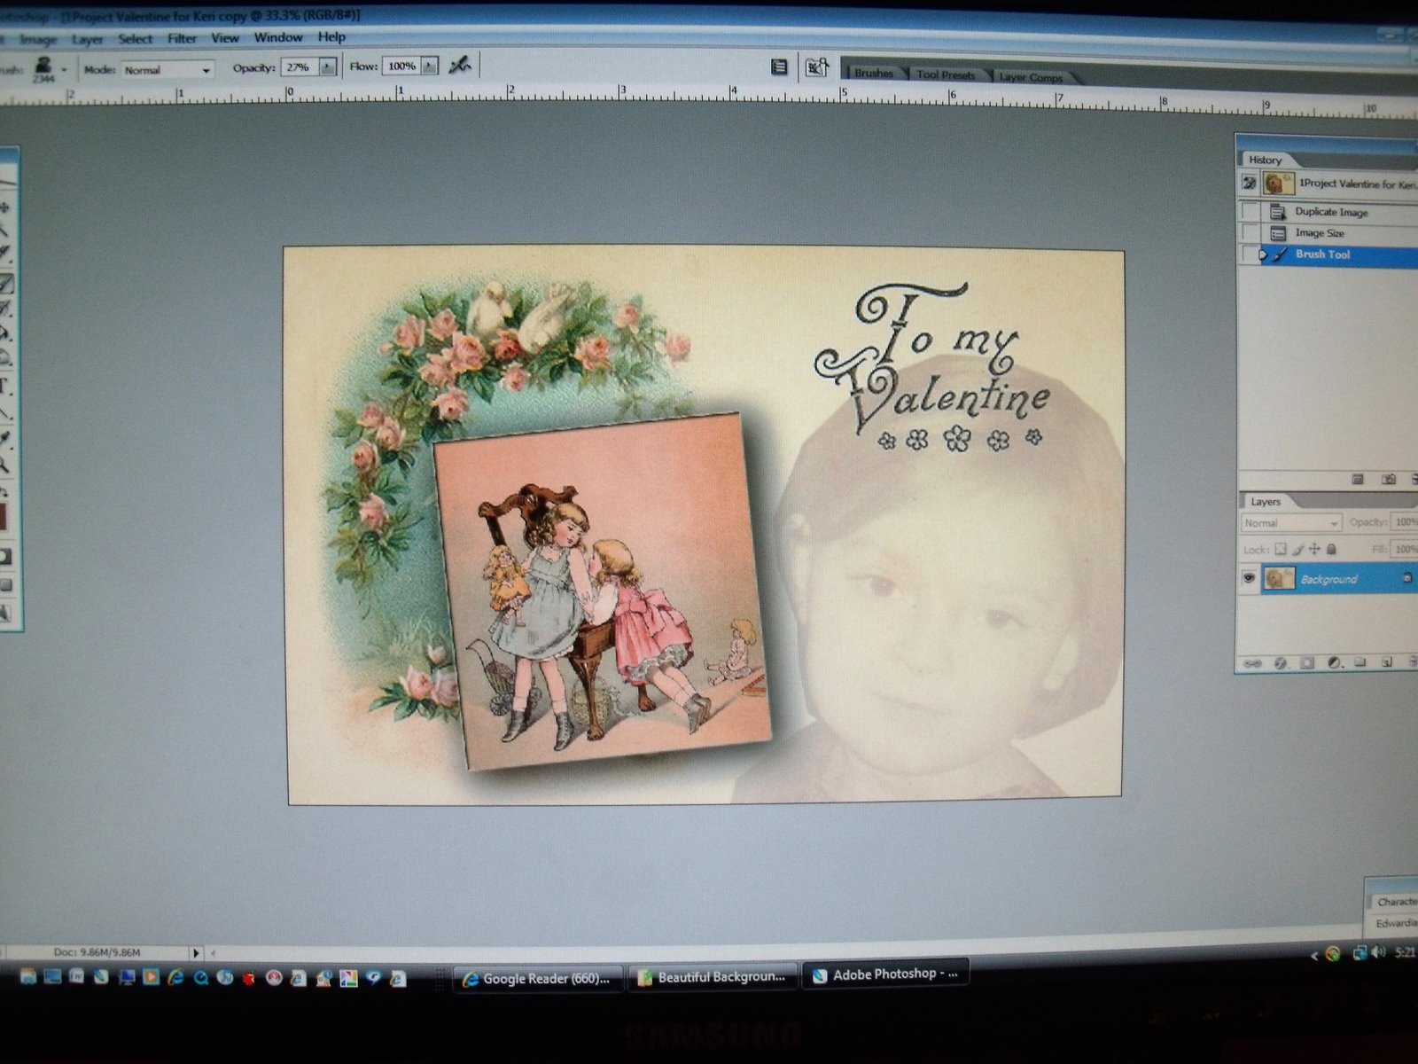Launch Internet Explorer from quick launch
This screenshot has height=1064, width=1418.
tap(175, 977)
